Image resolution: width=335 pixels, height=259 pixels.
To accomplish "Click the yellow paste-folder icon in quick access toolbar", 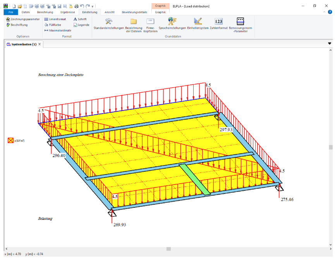I will click(x=71, y=6).
